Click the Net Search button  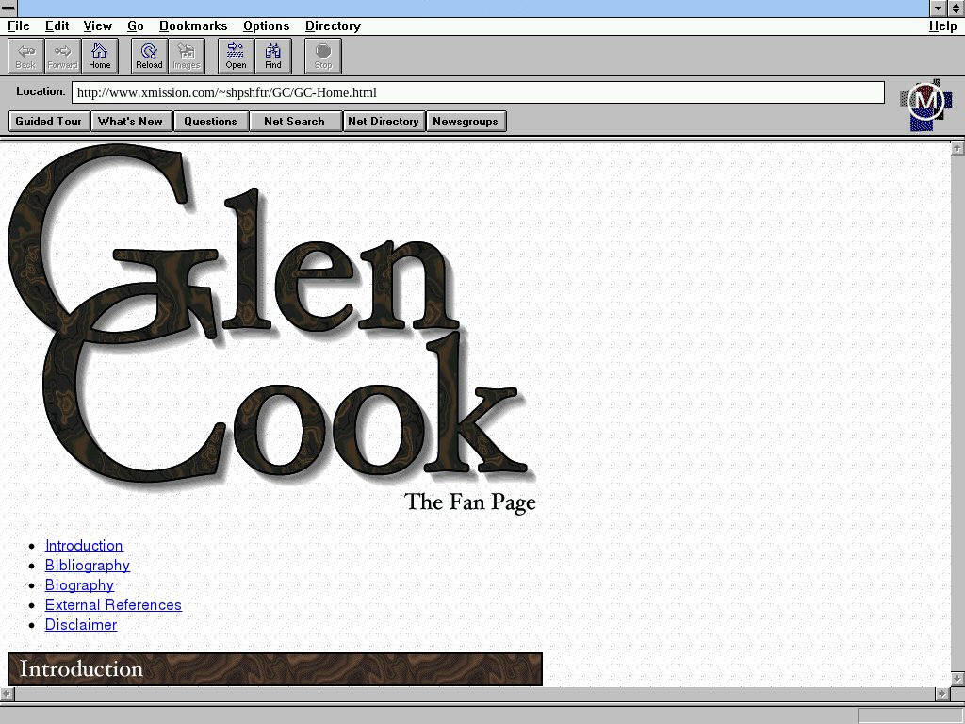point(294,122)
